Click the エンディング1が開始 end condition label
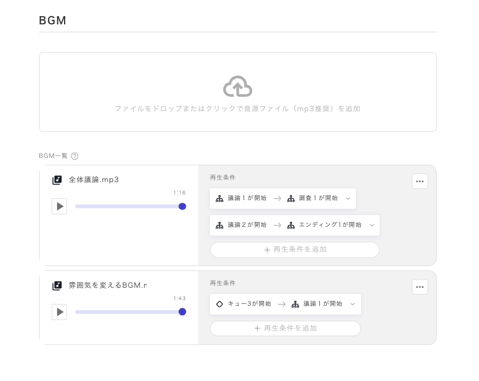Screen dimensions: 479x381 [x=330, y=225]
